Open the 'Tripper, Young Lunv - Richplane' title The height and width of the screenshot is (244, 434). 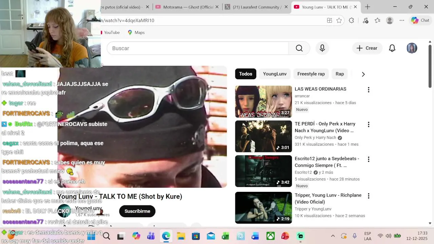point(328,199)
